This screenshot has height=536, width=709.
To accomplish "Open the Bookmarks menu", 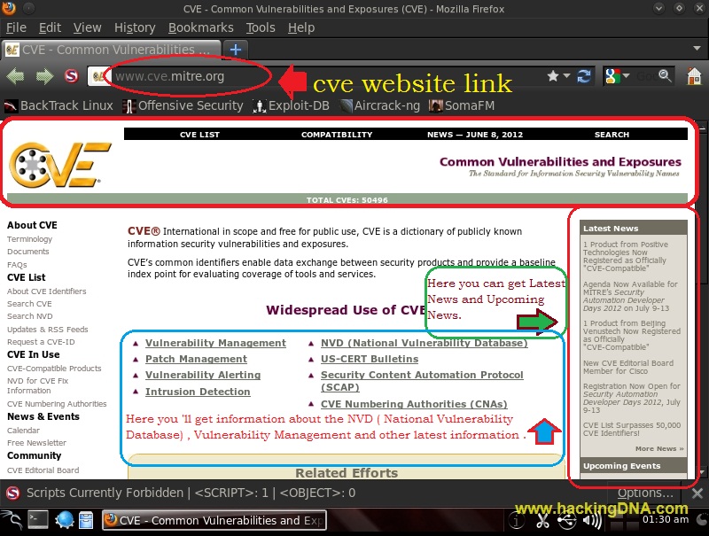I will pyautogui.click(x=201, y=27).
